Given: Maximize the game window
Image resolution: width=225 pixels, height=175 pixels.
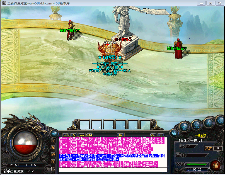Looking at the screenshot, I should click(211, 3).
